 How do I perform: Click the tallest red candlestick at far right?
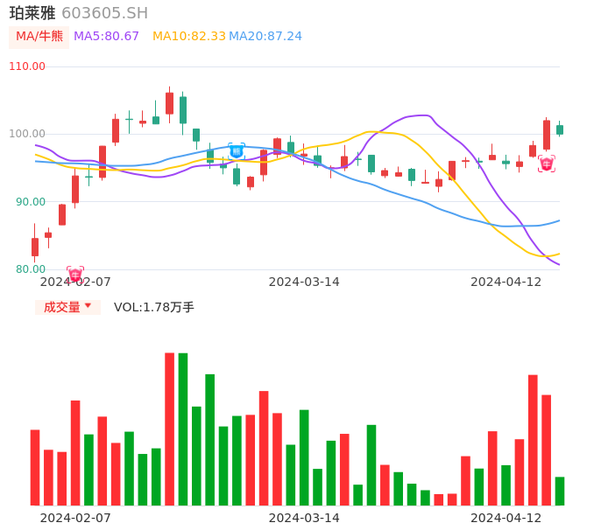tap(547, 135)
